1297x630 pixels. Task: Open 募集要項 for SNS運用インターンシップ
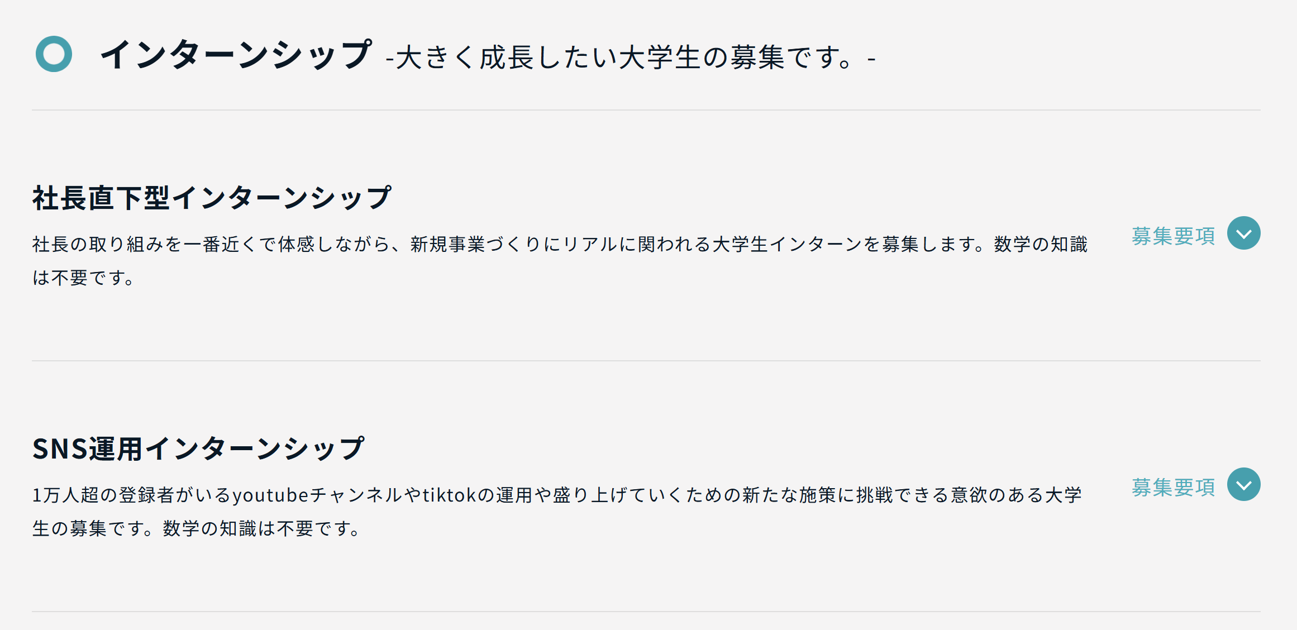pyautogui.click(x=1174, y=487)
